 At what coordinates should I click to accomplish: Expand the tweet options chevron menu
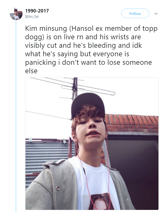click(156, 14)
